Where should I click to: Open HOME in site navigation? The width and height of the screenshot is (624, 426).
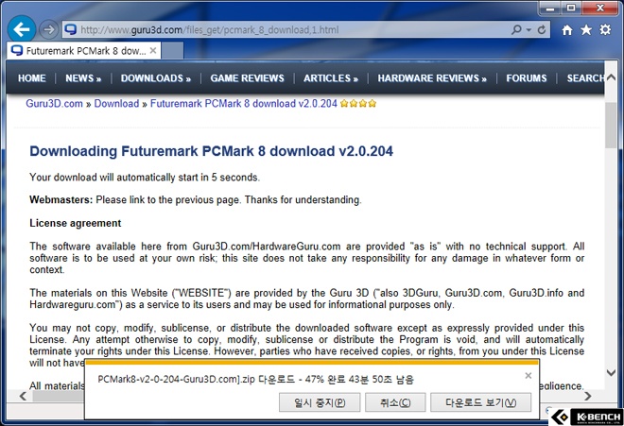click(x=32, y=78)
